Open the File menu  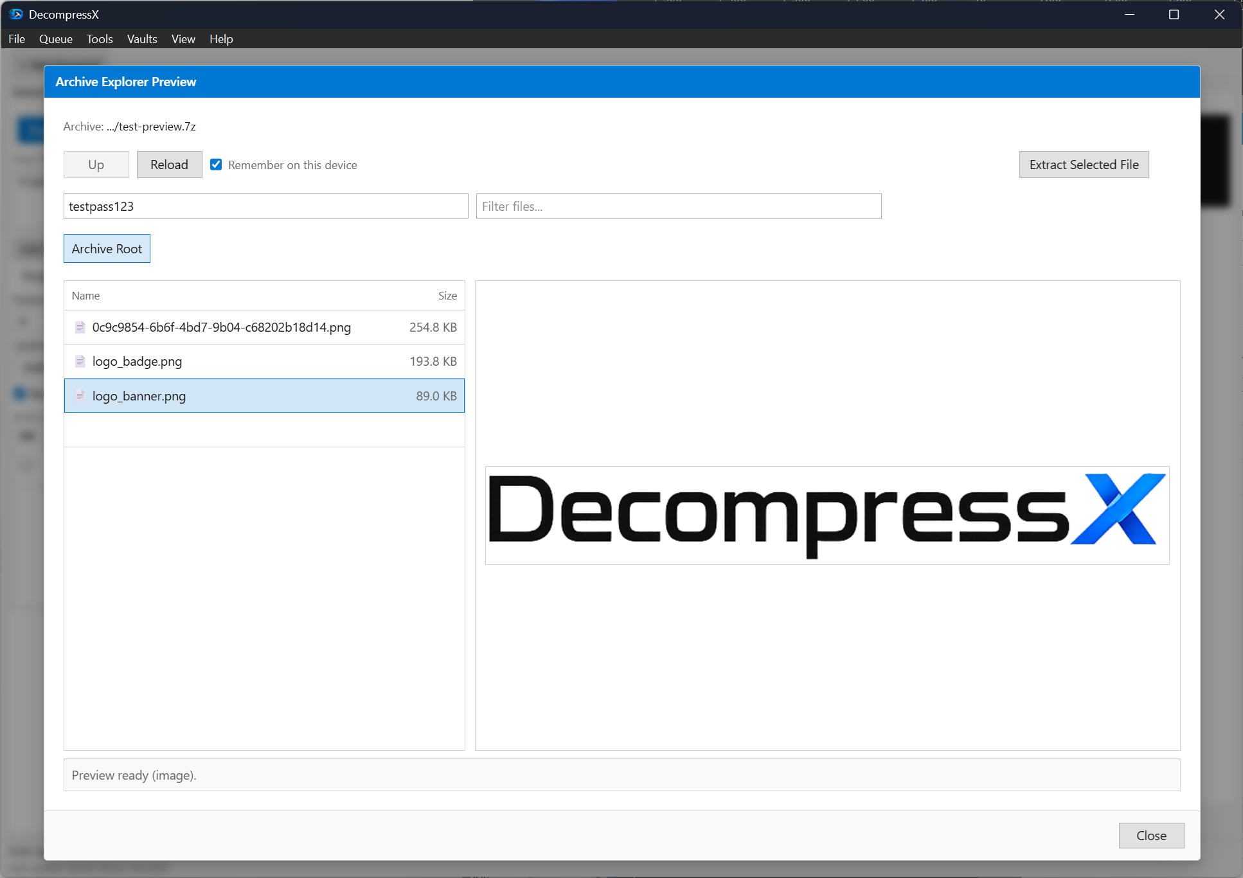tap(17, 39)
